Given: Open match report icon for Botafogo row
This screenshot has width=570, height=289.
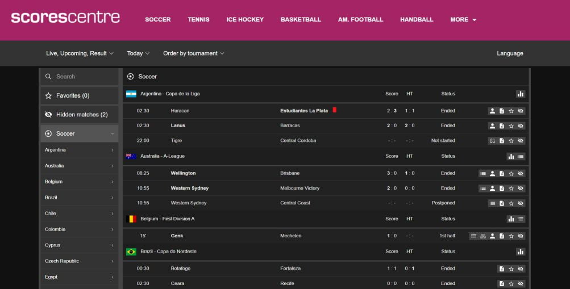Looking at the screenshot, I should coord(502,269).
